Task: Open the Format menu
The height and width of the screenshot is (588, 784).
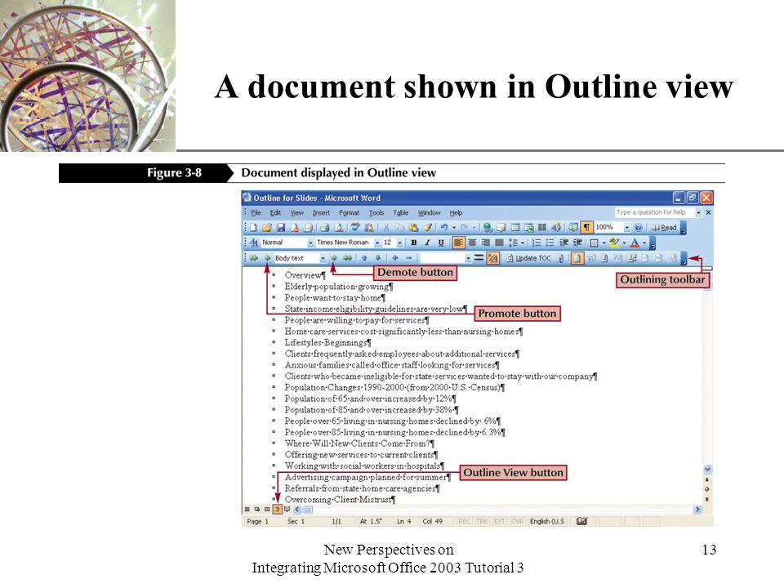Action: click(x=349, y=212)
